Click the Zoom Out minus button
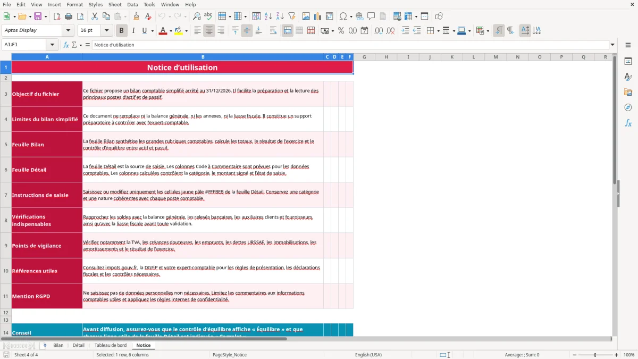 (574, 355)
